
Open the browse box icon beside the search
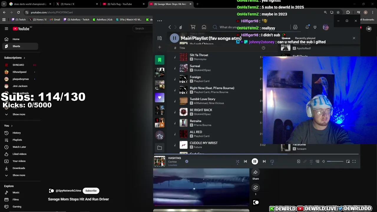click(295, 27)
